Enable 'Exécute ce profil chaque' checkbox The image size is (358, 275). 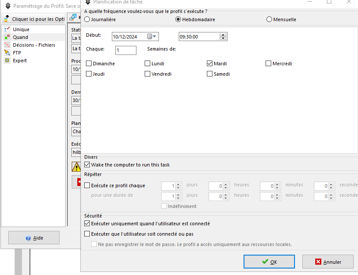(87, 185)
